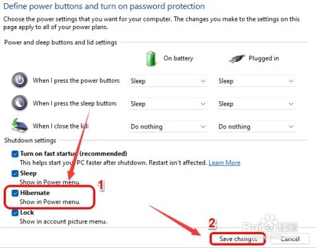Click the Cancel button

pos(290,239)
